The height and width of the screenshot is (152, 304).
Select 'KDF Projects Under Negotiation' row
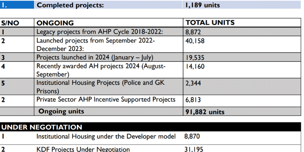tap(83, 149)
